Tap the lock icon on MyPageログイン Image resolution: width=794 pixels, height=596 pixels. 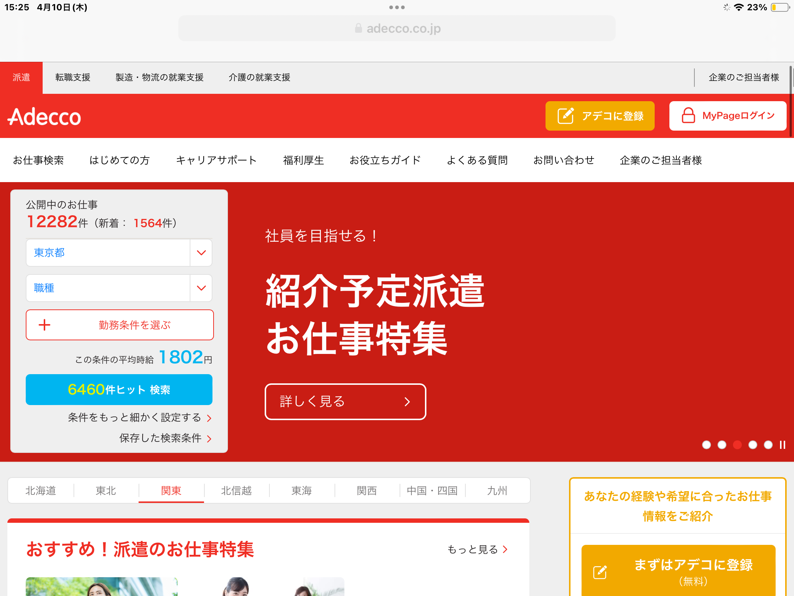[x=688, y=116]
